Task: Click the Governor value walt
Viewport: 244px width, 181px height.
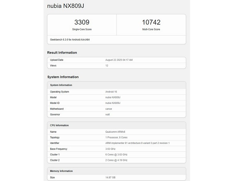Action: [x=108, y=114]
